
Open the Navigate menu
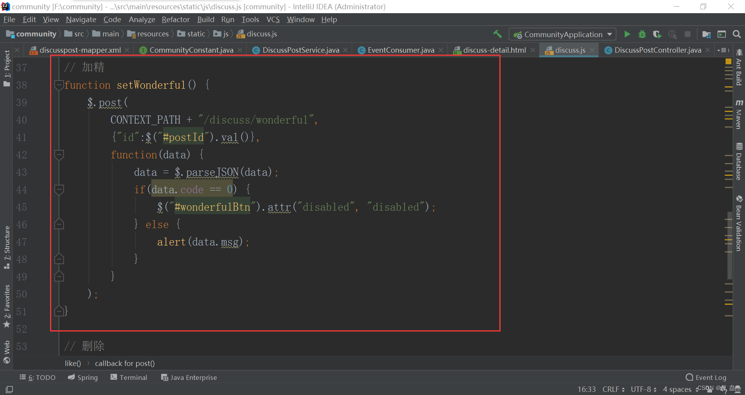point(81,19)
